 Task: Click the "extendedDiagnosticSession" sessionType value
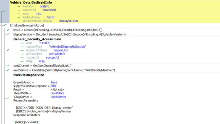pyautogui.click(x=67, y=46)
